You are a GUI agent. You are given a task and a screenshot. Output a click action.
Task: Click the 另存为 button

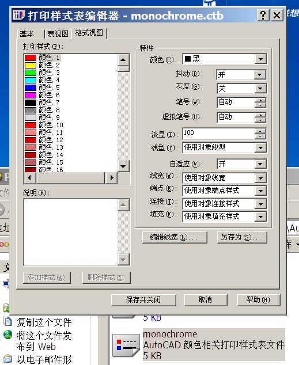tap(242, 237)
